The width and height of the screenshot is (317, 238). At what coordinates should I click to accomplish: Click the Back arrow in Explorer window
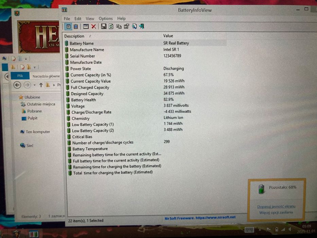pyautogui.click(x=17, y=85)
